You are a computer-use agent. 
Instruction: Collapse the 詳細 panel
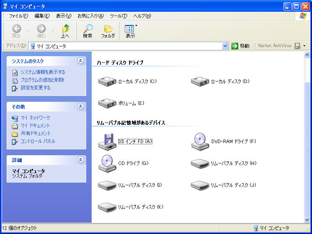[x=81, y=160]
